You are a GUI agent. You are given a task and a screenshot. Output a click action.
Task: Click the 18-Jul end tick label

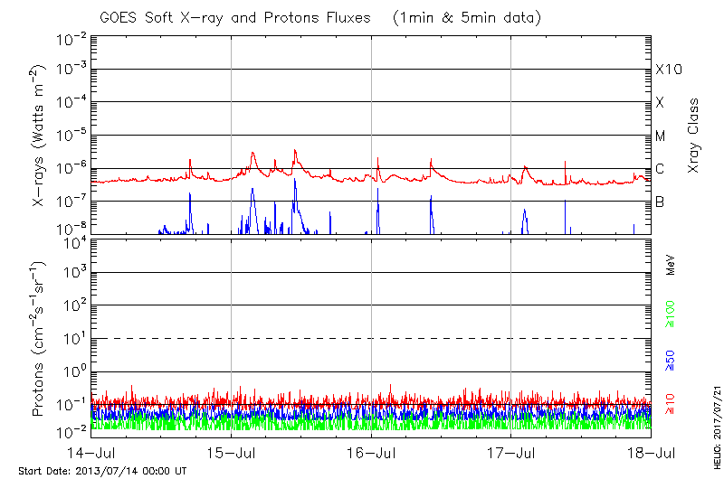coord(650,451)
